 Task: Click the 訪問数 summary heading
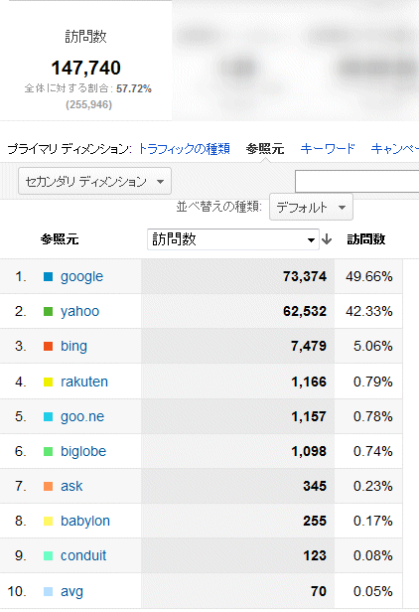(85, 37)
